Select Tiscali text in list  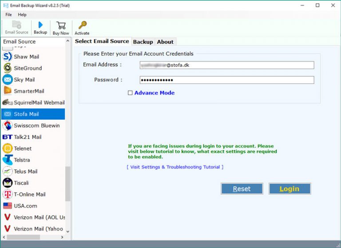point(21,183)
